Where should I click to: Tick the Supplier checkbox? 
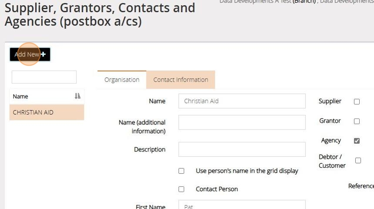coord(357,102)
